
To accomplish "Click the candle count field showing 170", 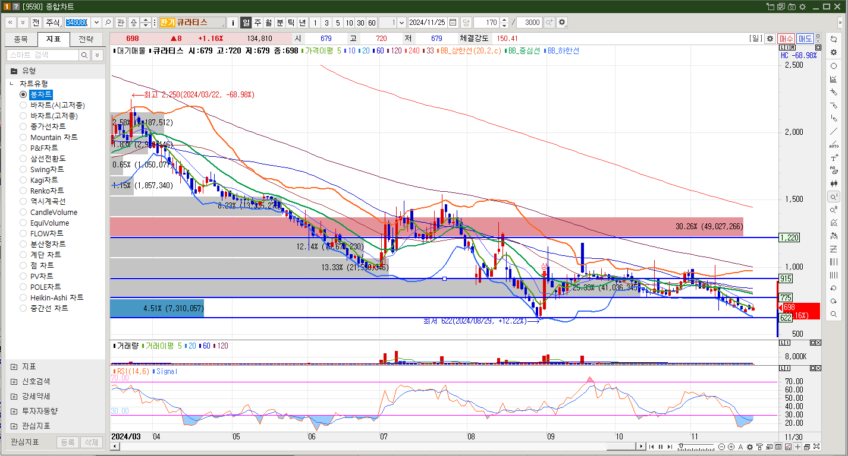I will [486, 22].
